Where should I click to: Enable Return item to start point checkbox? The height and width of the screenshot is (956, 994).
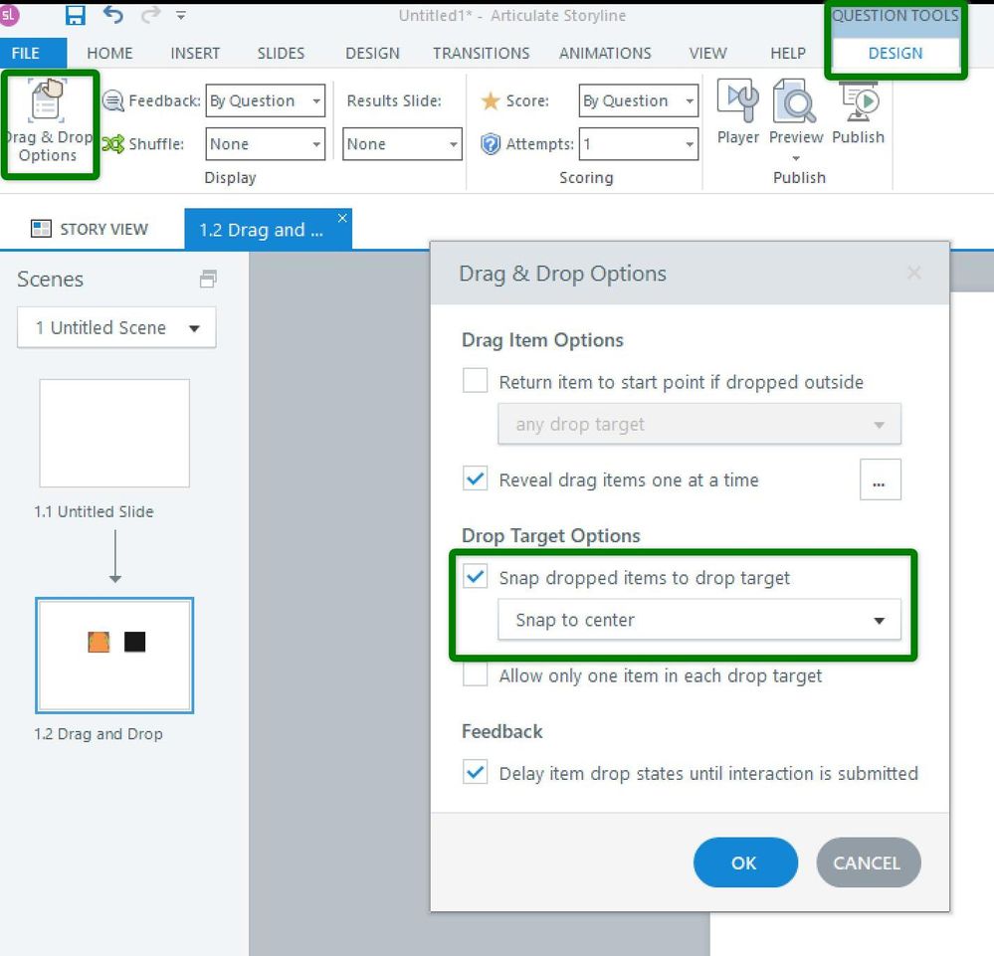tap(475, 381)
